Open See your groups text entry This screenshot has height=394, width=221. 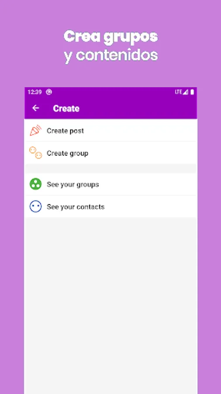(73, 184)
